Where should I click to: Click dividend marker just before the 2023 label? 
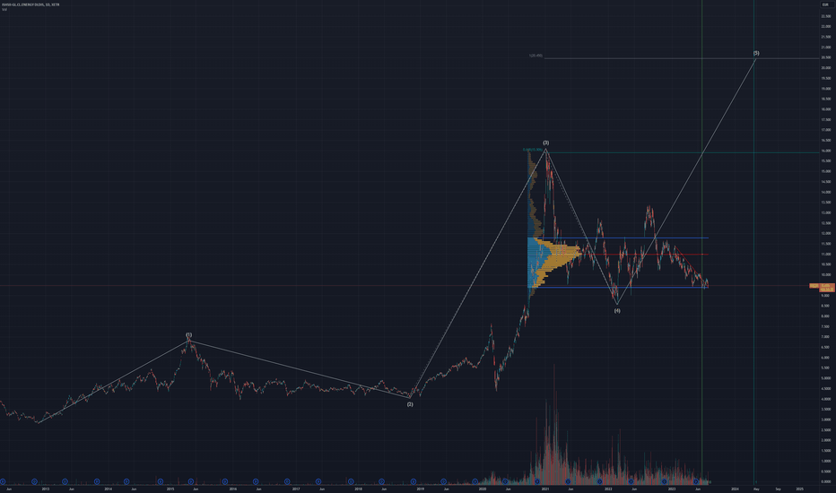[x=665, y=481]
